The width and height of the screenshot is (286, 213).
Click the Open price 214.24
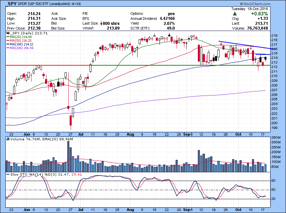tap(34, 14)
